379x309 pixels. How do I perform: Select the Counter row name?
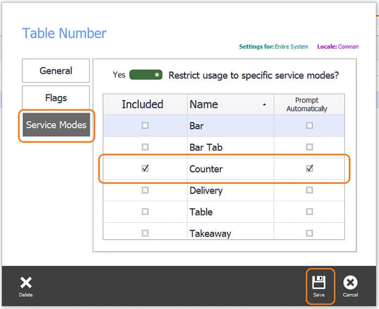click(206, 169)
